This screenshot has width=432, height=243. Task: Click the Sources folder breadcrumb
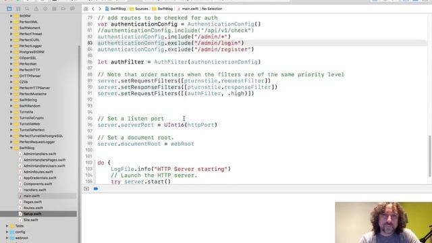tap(139, 9)
